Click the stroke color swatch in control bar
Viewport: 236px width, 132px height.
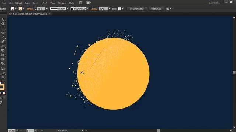point(20,9)
